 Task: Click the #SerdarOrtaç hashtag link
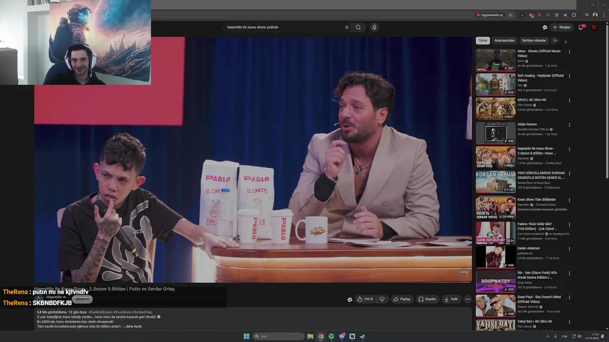pyautogui.click(x=142, y=312)
